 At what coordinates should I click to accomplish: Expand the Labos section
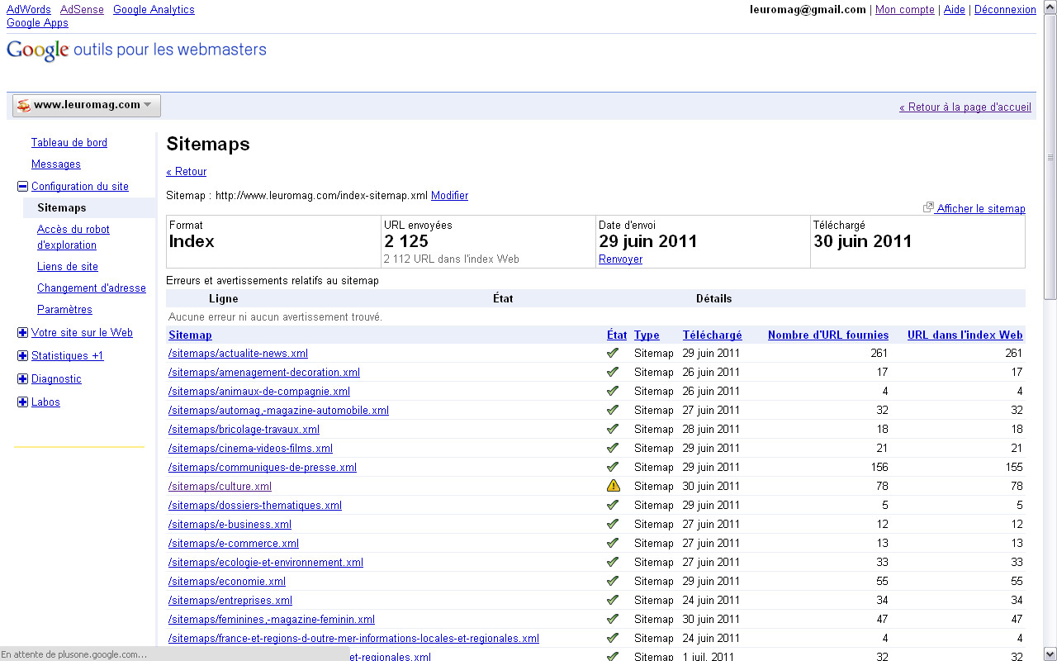[22, 402]
